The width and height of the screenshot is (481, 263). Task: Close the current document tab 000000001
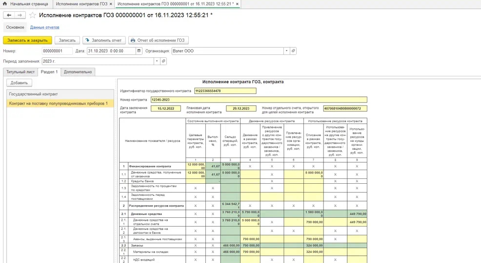[x=237, y=4]
